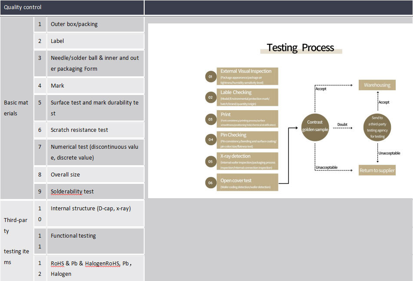
Task: Select the External Visual Inspection step box
Action: (248, 76)
